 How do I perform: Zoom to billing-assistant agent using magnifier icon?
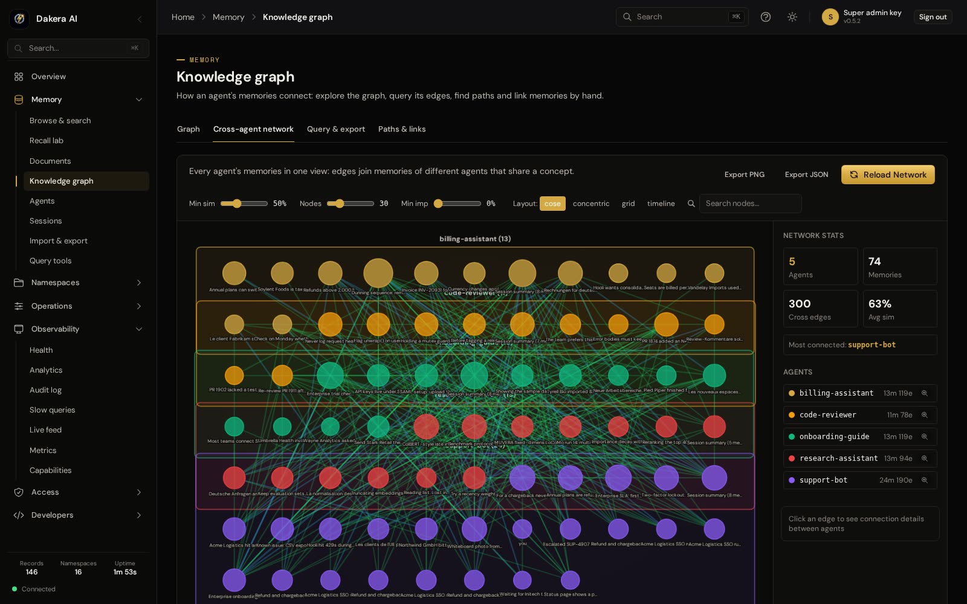pyautogui.click(x=924, y=393)
